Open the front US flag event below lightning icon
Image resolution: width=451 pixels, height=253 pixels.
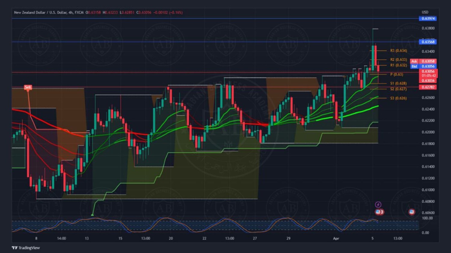(378, 212)
